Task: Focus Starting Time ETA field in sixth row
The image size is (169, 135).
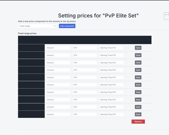Action: (112, 85)
